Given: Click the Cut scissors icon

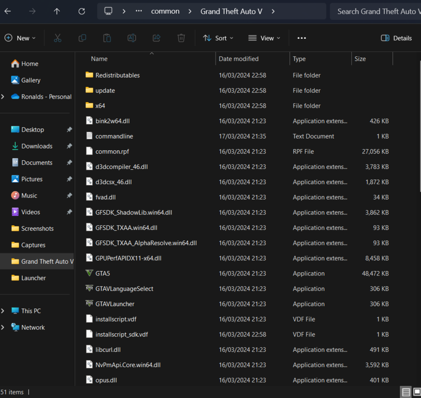Looking at the screenshot, I should click(57, 38).
